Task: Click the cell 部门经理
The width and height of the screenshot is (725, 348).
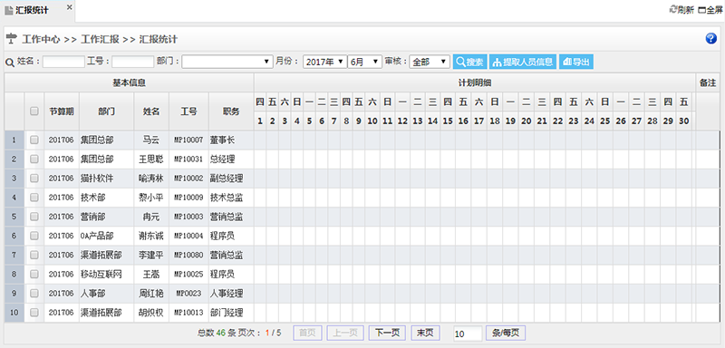Action: 231,313
